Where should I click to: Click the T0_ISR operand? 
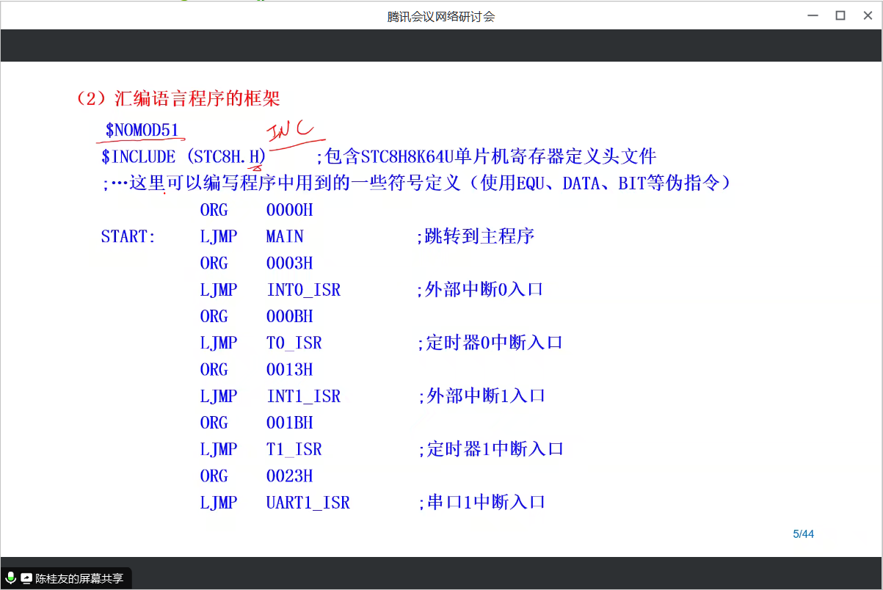(294, 343)
